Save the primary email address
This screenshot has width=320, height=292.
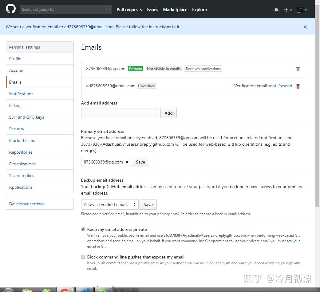140,162
